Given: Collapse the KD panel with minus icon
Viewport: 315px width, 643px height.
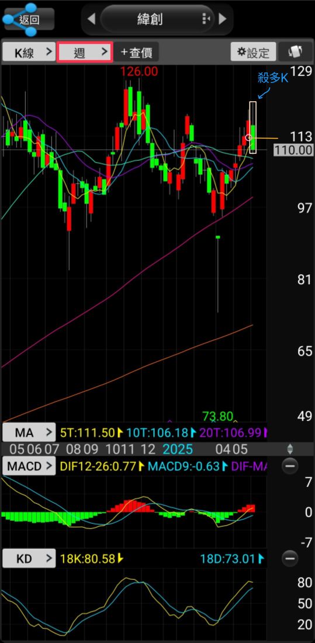Looking at the screenshot, I should point(290,558).
